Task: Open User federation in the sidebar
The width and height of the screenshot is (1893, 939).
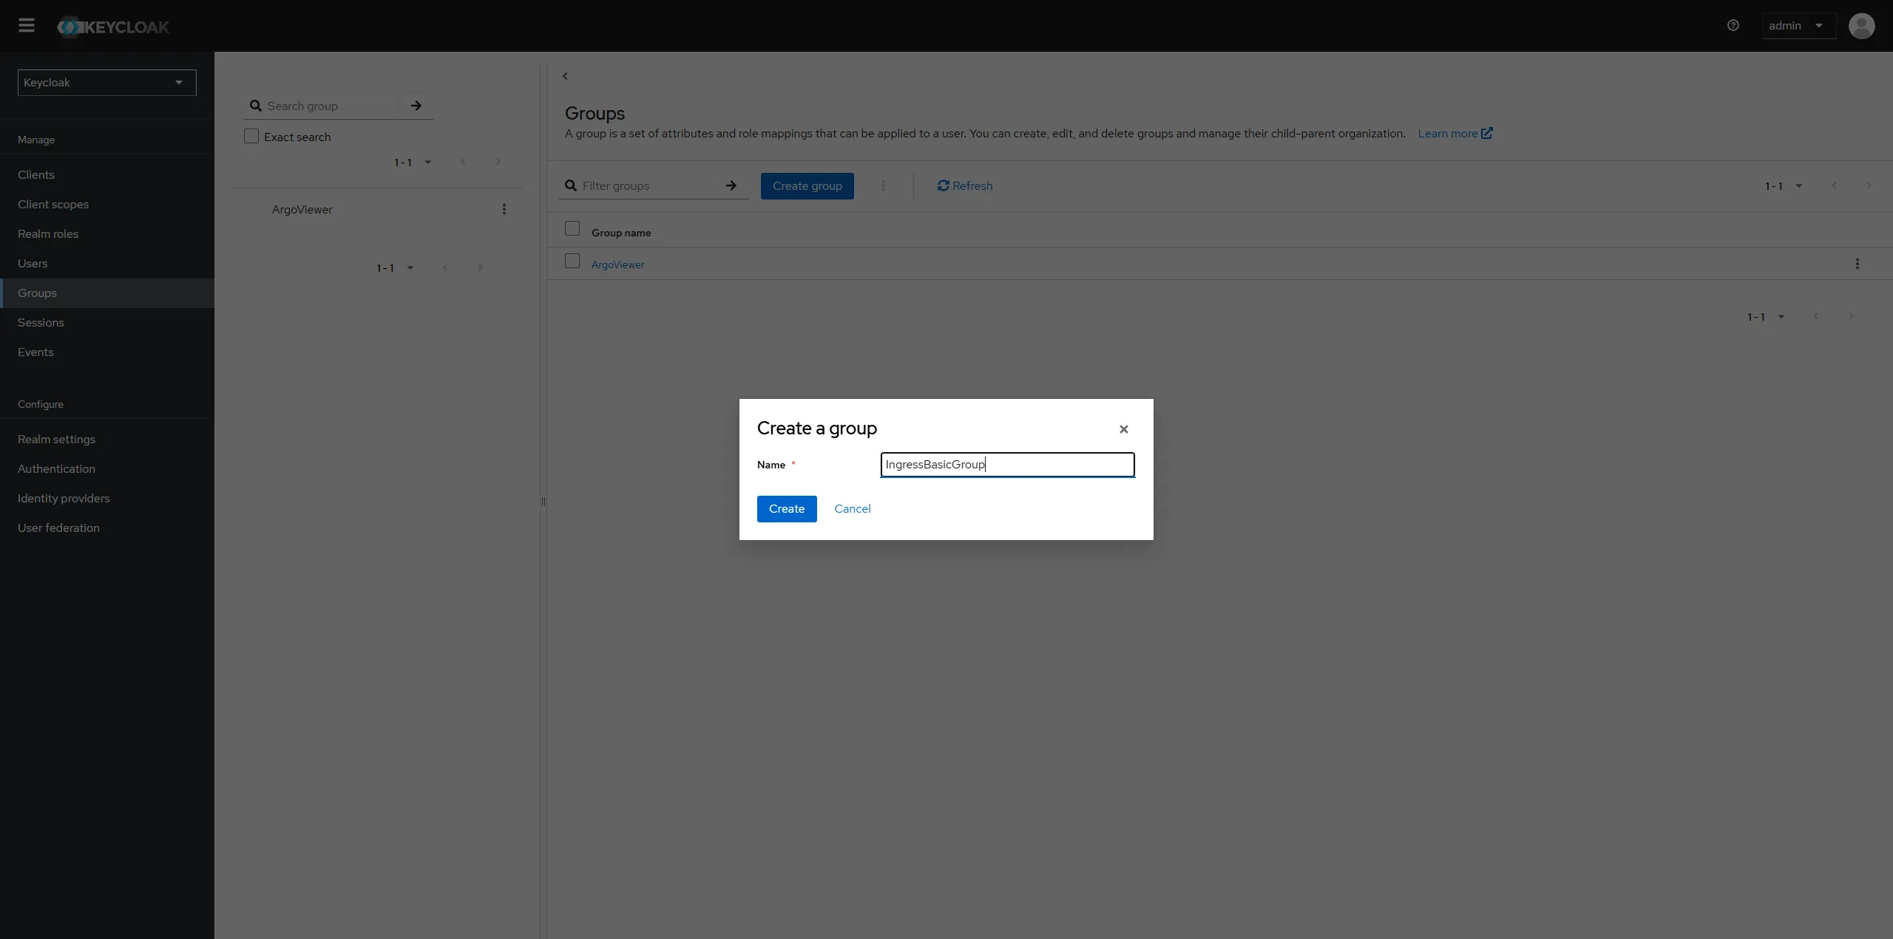Action: (x=107, y=528)
